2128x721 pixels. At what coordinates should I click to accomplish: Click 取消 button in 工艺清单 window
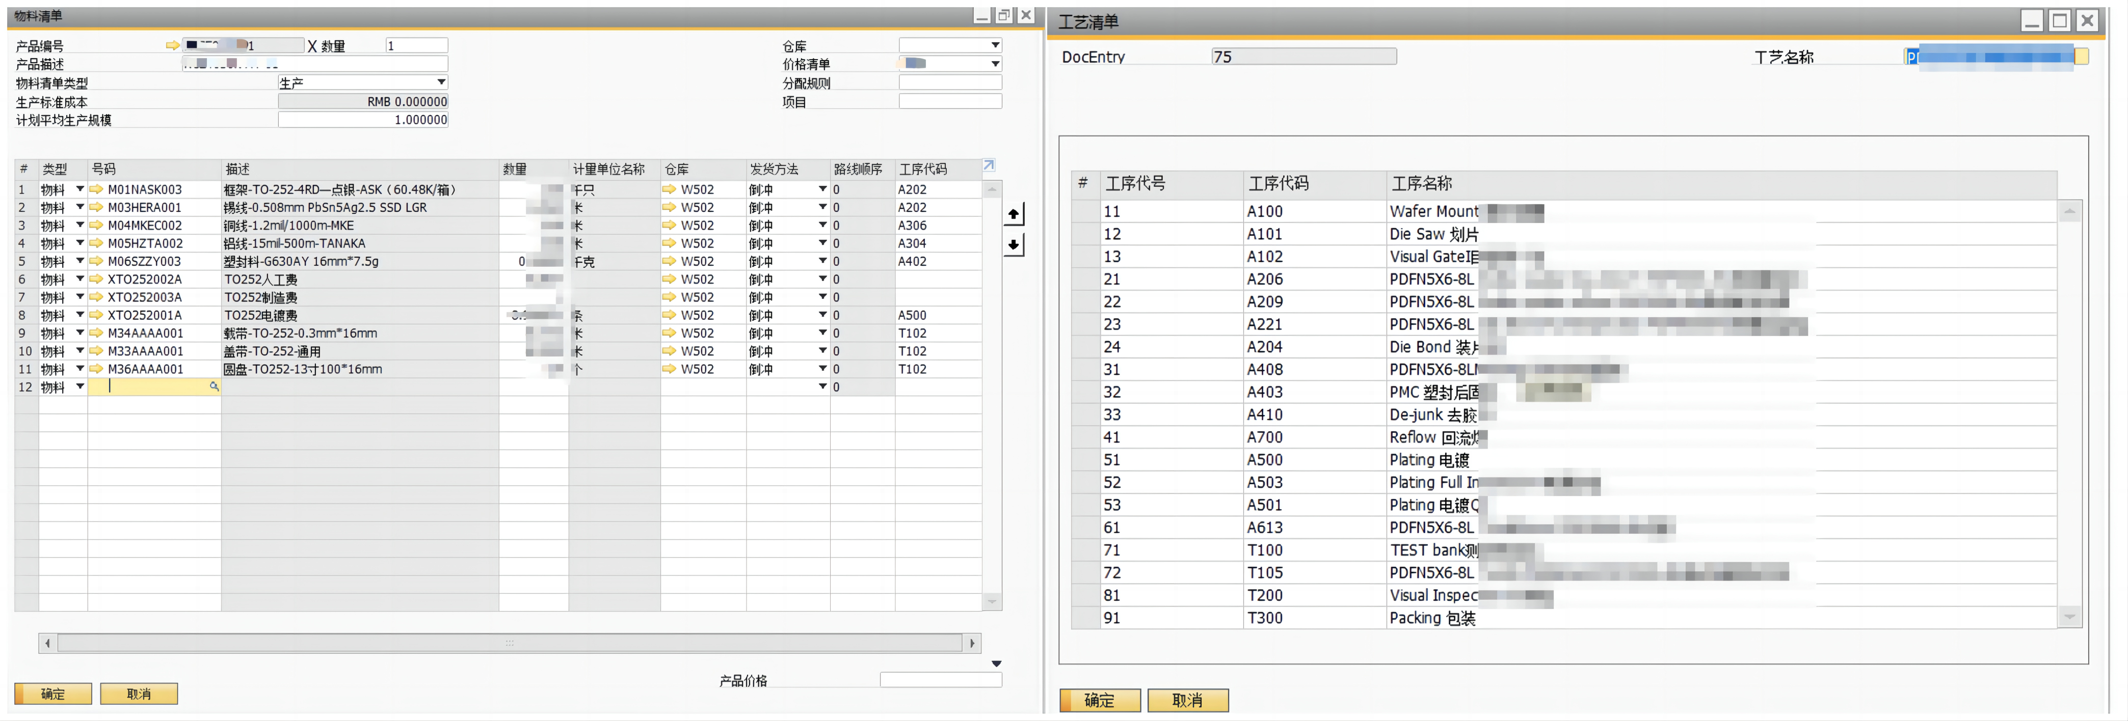1187,700
